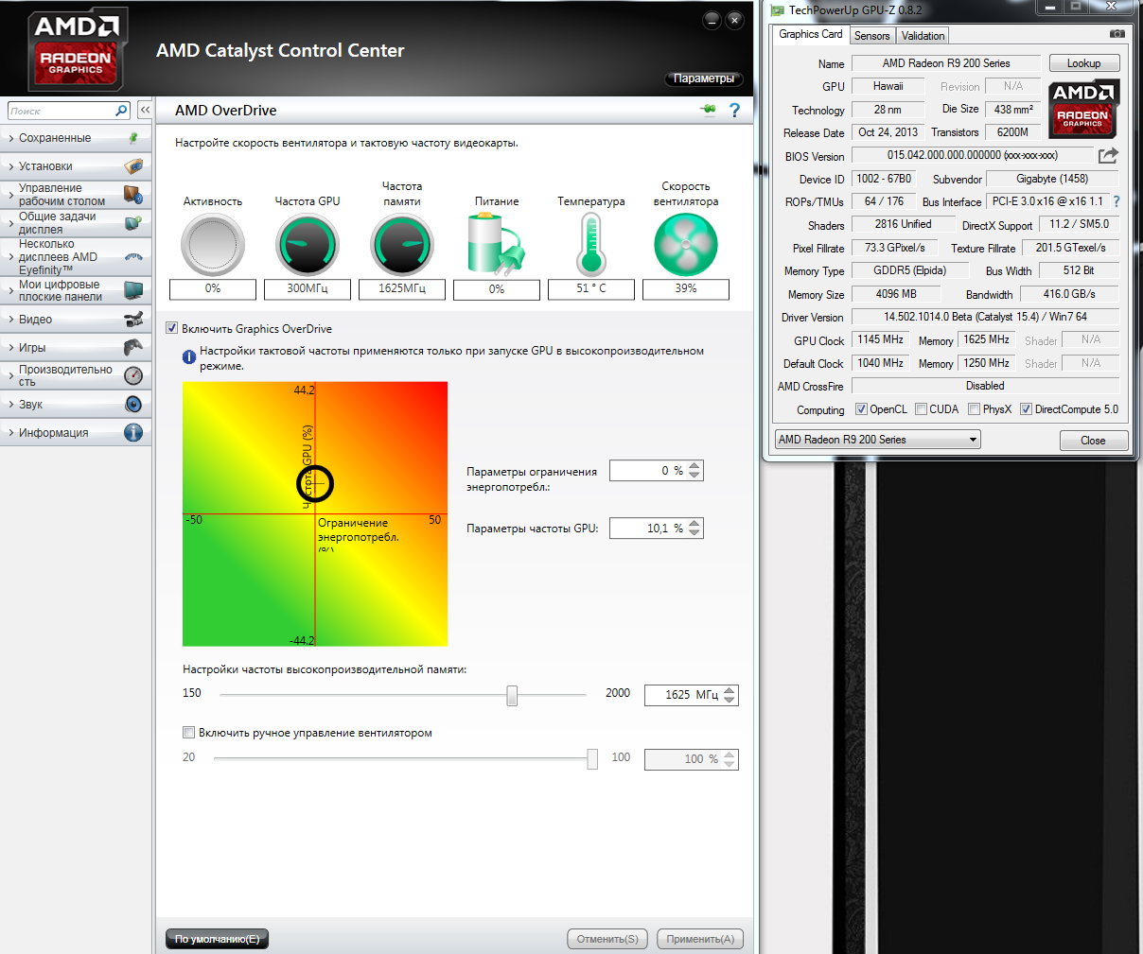Click the Производительность gauge icon in sidebar
This screenshot has width=1143, height=954.
tap(133, 375)
